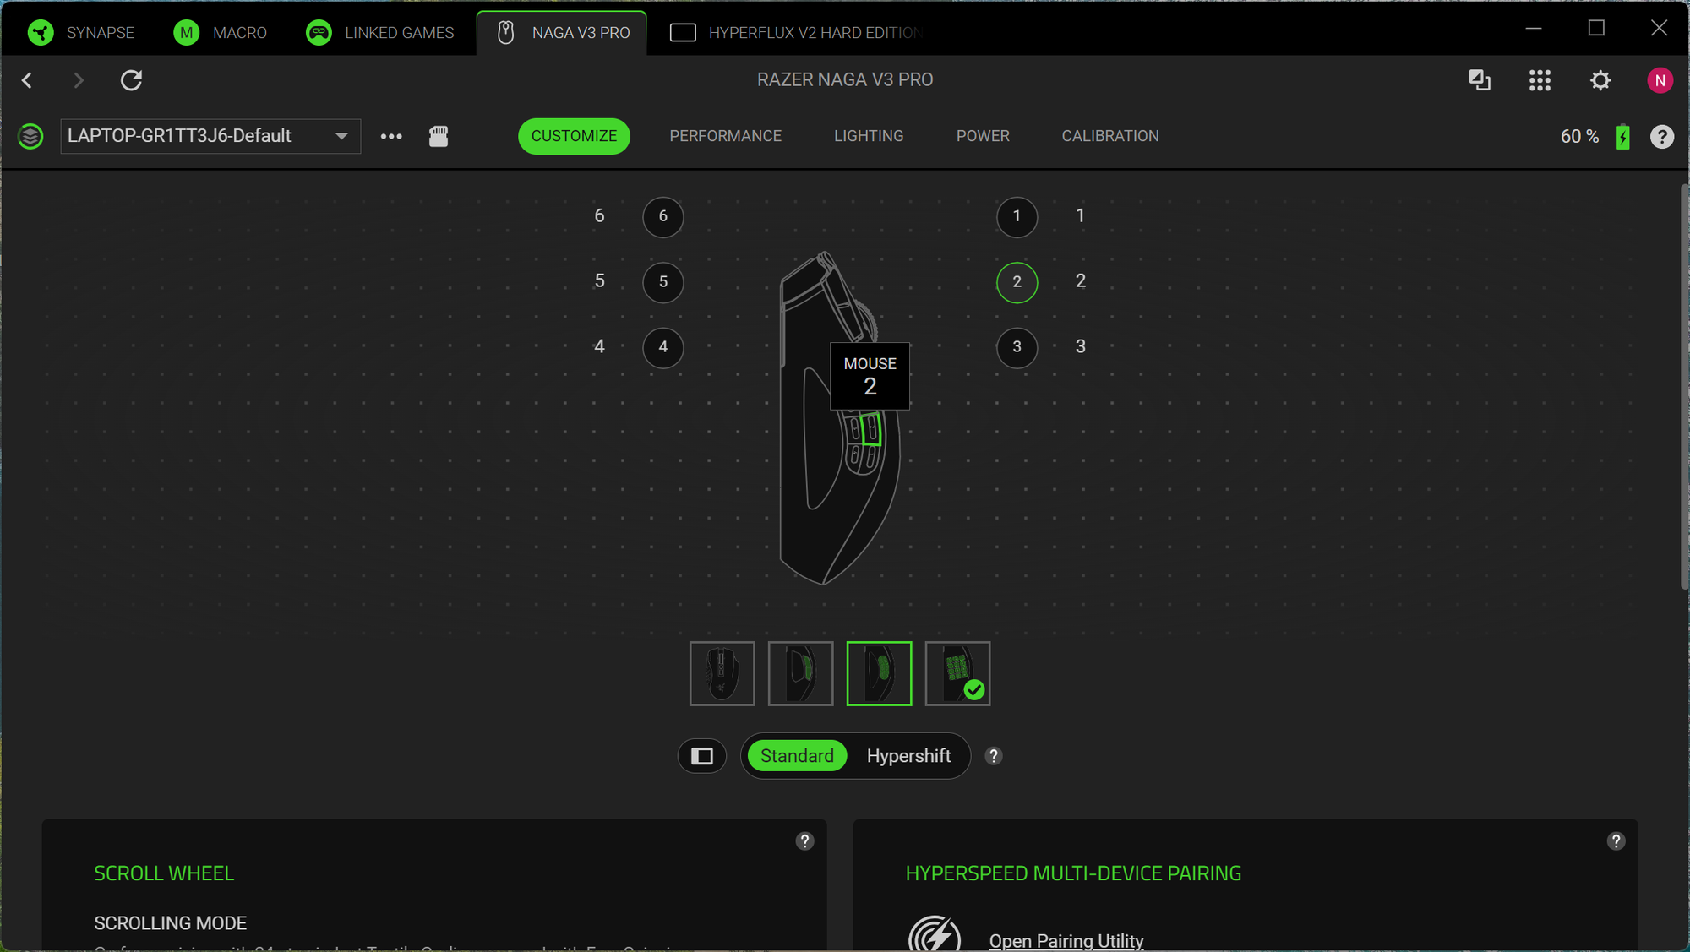Open the Performance section
The image size is (1690, 952).
tap(725, 136)
